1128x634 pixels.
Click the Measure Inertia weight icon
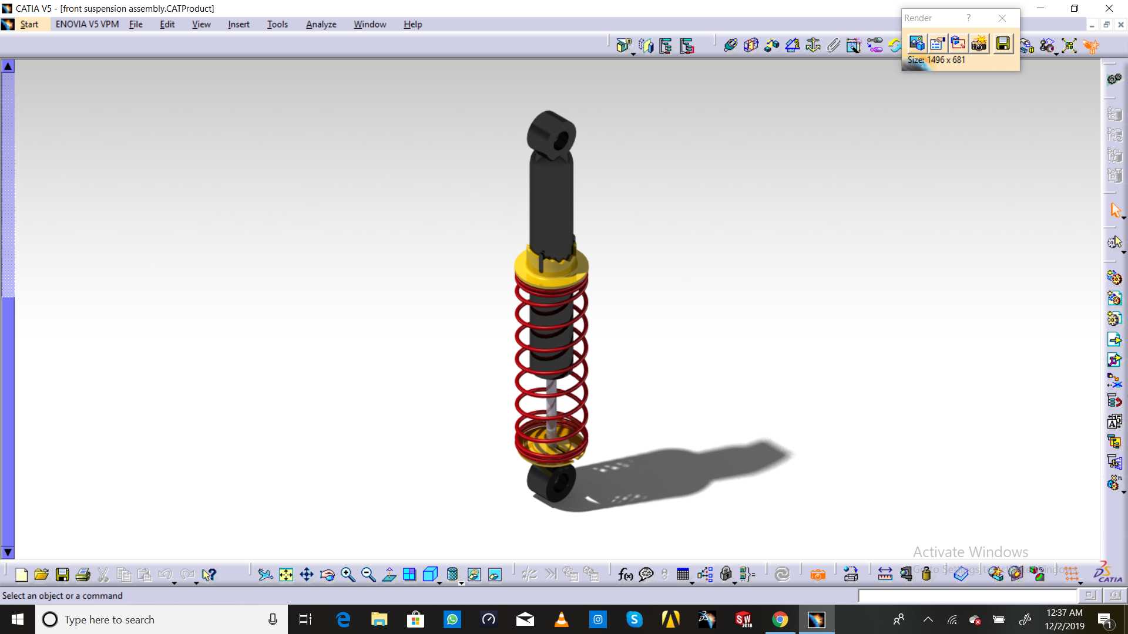tap(926, 574)
